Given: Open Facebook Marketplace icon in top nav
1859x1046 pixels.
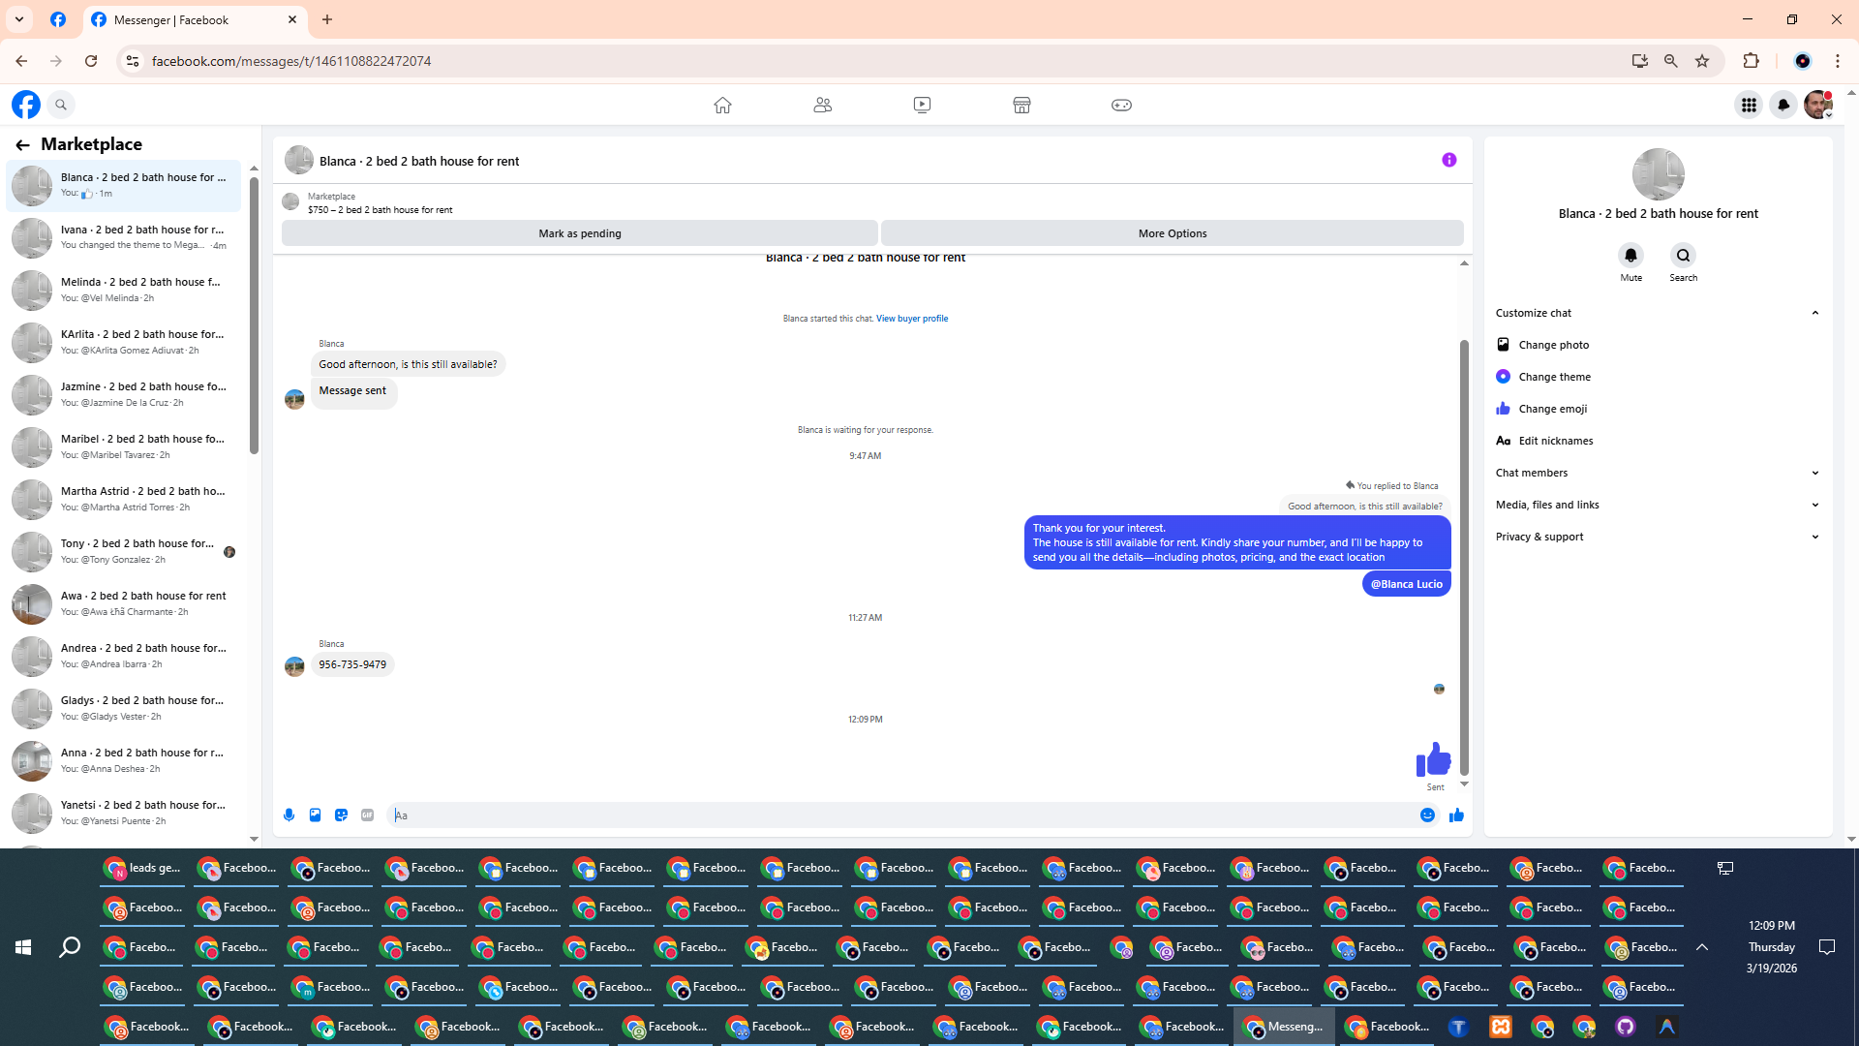Looking at the screenshot, I should [x=1021, y=105].
